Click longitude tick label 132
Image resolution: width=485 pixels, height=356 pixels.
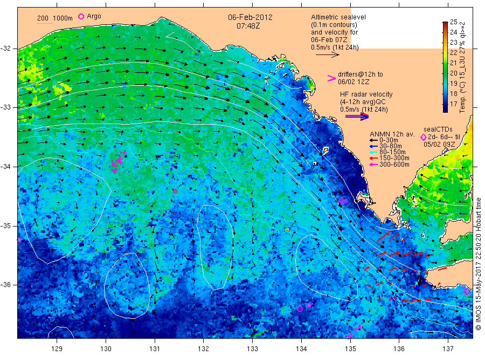(204, 348)
